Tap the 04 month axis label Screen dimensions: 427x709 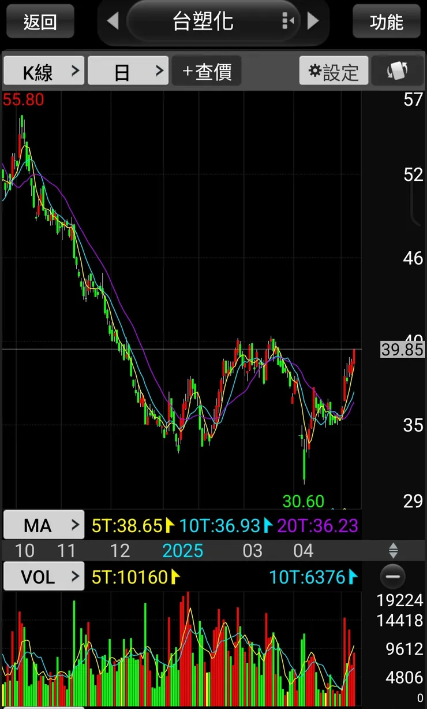pyautogui.click(x=303, y=551)
